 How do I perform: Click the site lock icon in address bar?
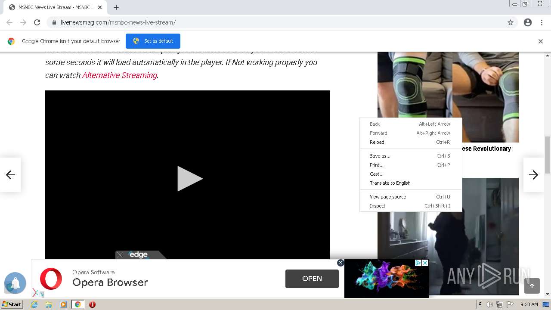pyautogui.click(x=54, y=22)
